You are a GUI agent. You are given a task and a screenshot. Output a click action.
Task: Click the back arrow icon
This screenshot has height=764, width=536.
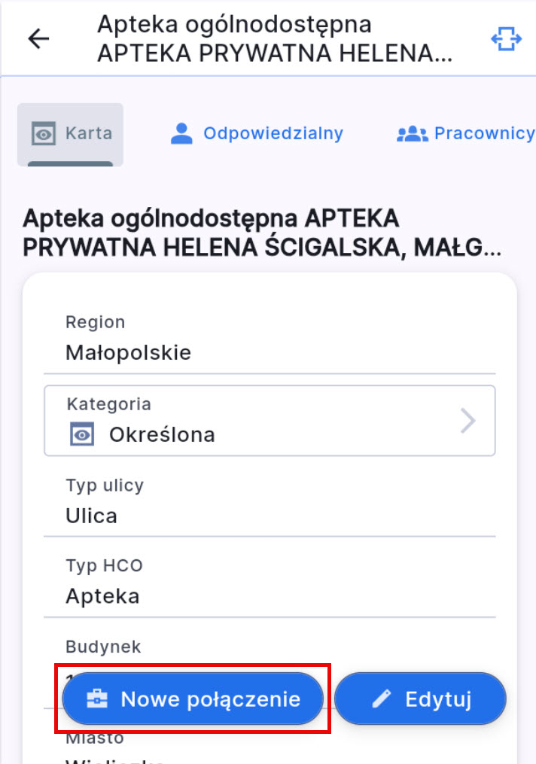point(38,38)
